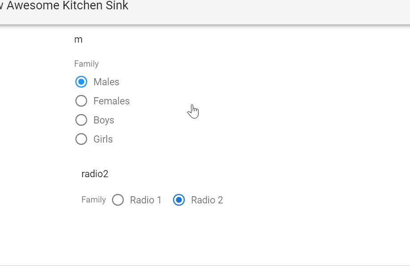Click the "Radio 2" text label
The image size is (410, 266).
(207, 200)
